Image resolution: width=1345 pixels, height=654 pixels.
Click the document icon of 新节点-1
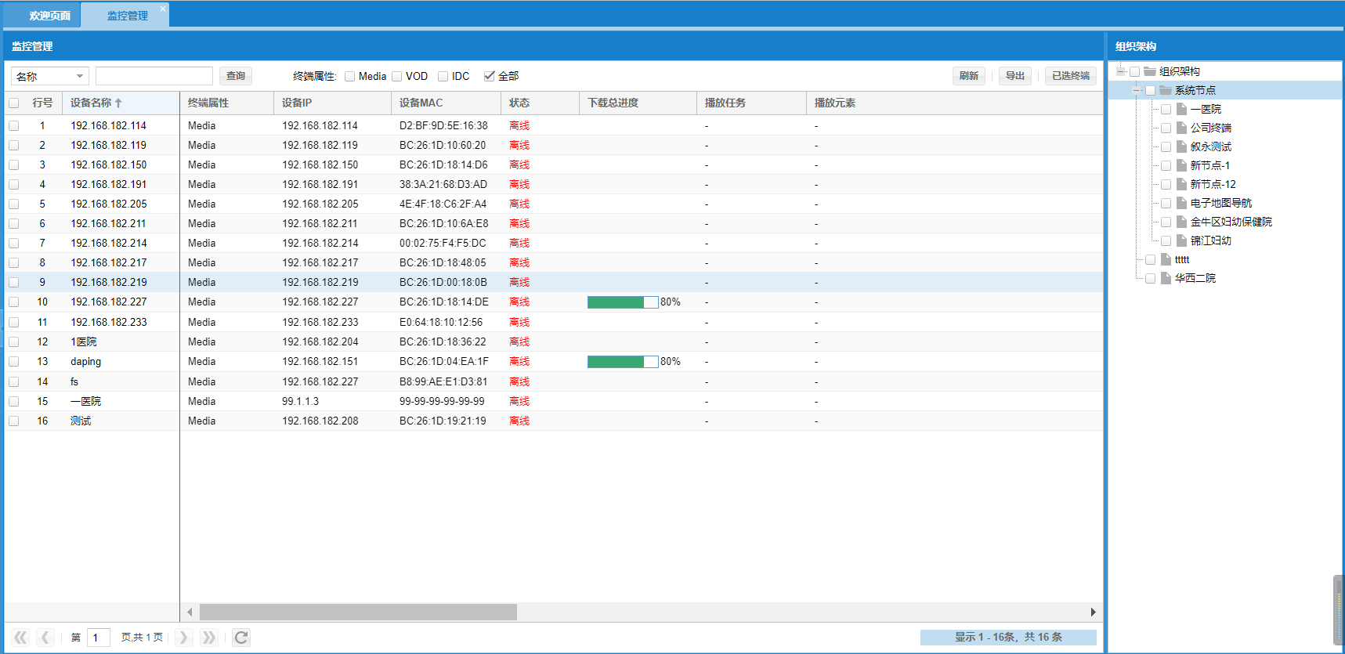pos(1181,165)
